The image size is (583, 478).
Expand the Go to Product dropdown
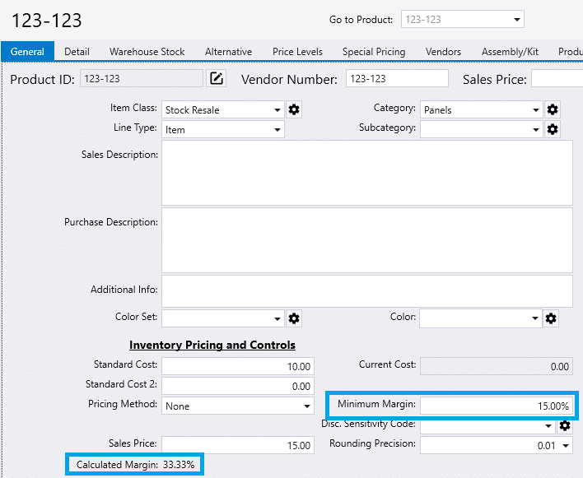click(516, 20)
